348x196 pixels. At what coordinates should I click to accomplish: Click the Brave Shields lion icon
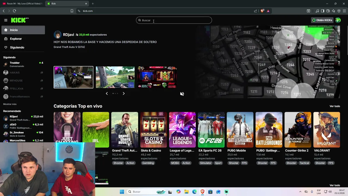(262, 11)
